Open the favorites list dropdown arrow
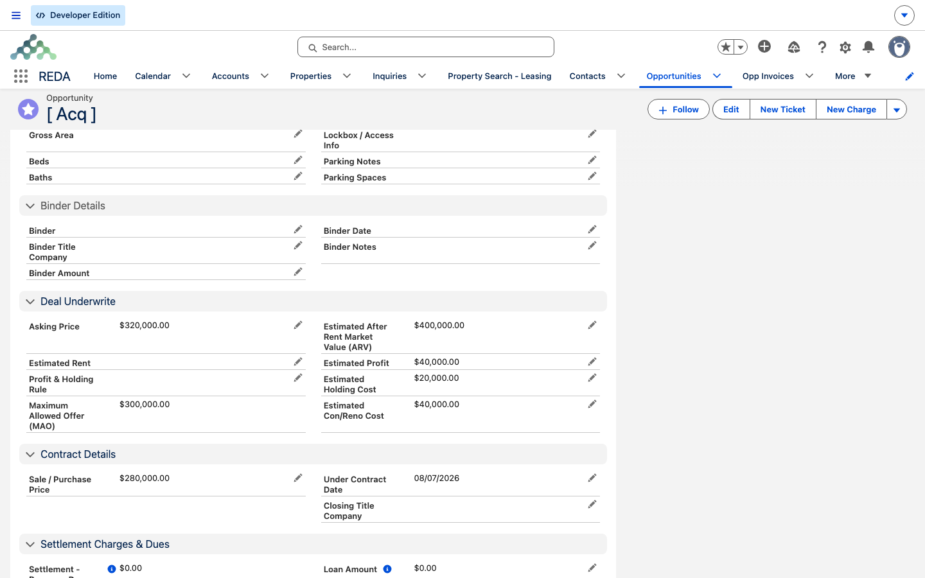 tap(741, 47)
